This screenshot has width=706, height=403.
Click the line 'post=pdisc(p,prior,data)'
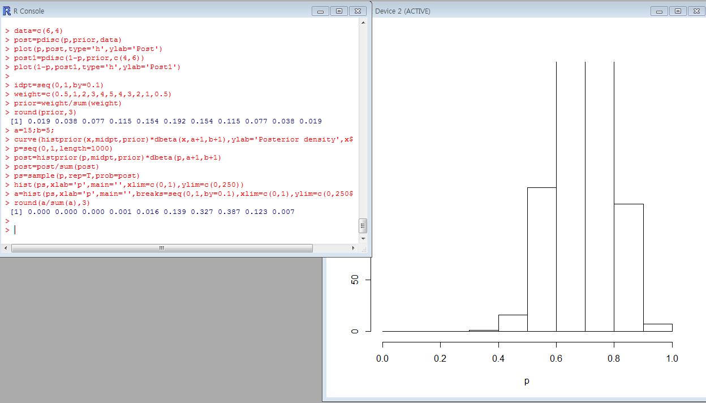pos(68,40)
